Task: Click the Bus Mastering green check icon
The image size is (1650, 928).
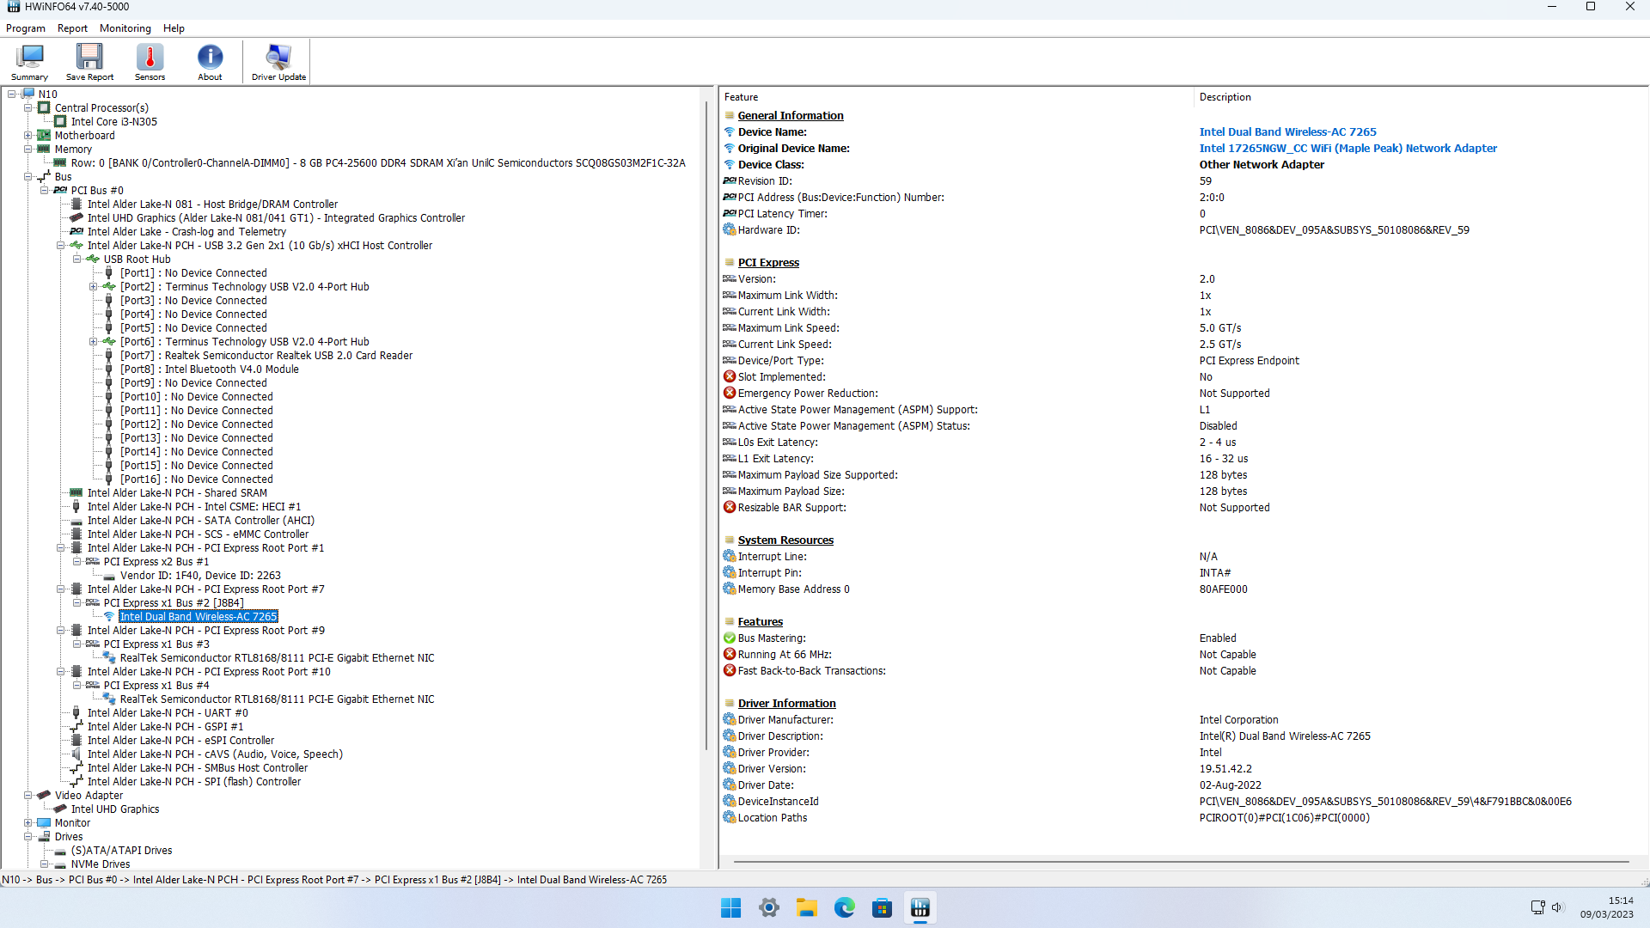Action: tap(729, 638)
